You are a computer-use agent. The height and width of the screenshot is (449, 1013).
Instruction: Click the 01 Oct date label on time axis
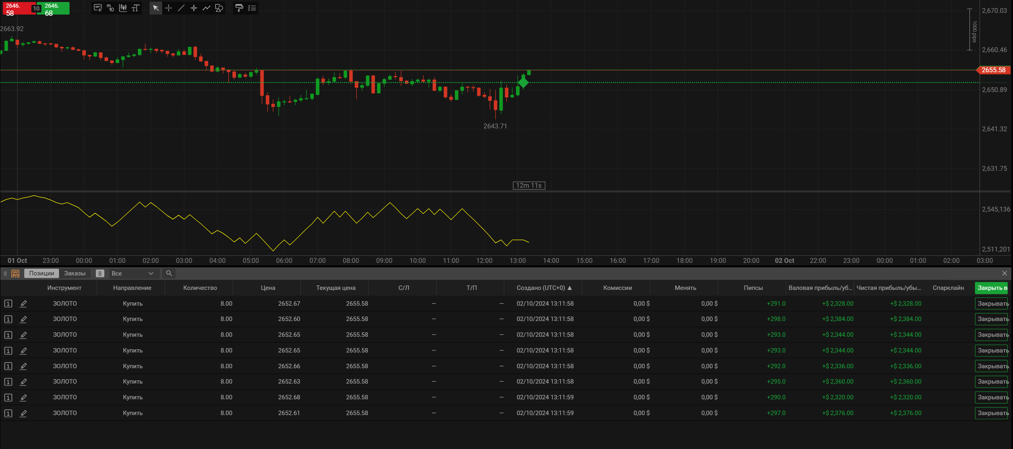click(x=17, y=260)
